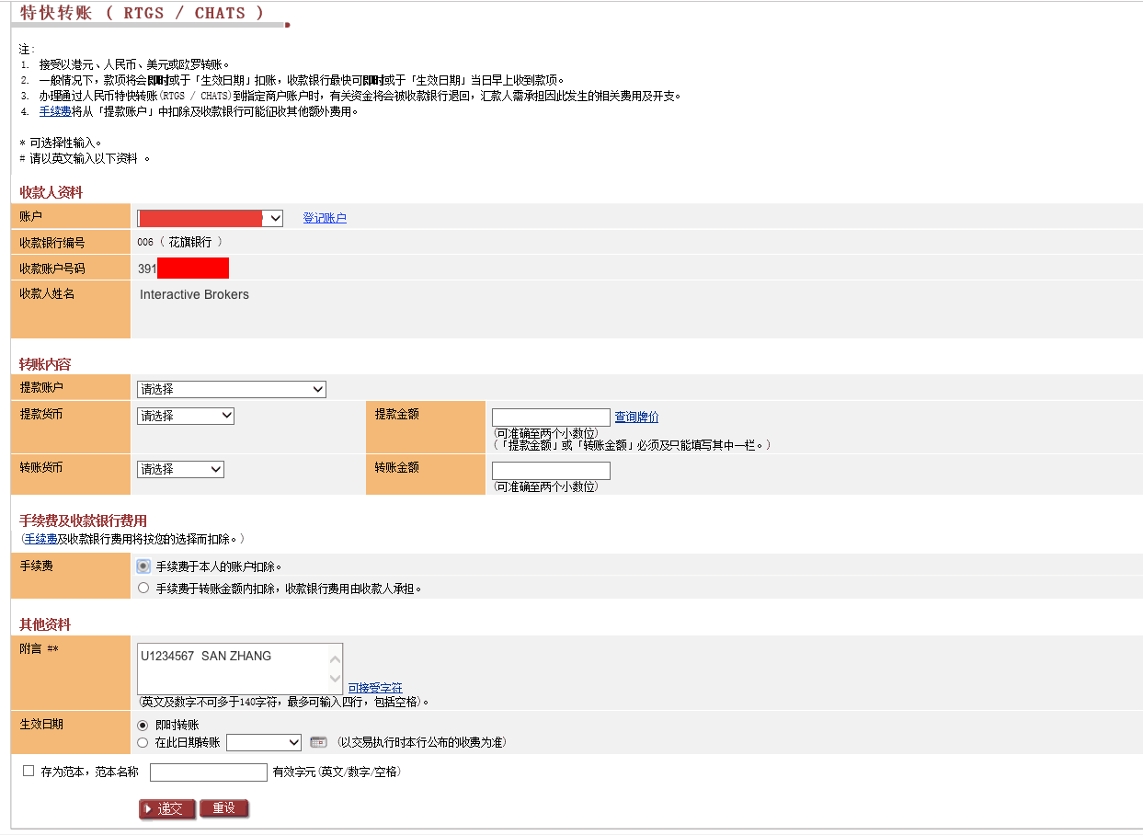
Task: Submit the form with 递交 button
Action: coord(166,808)
